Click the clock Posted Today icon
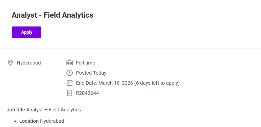This screenshot has height=127, width=261. coord(69,73)
